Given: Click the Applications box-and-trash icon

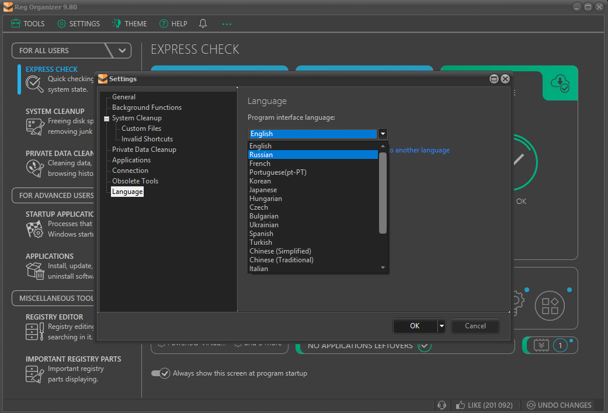Looking at the screenshot, I should click(x=35, y=270).
